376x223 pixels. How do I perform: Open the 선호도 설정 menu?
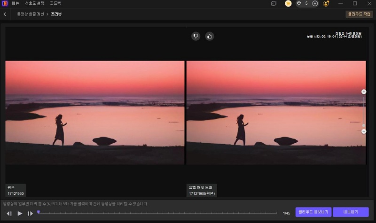coord(35,3)
